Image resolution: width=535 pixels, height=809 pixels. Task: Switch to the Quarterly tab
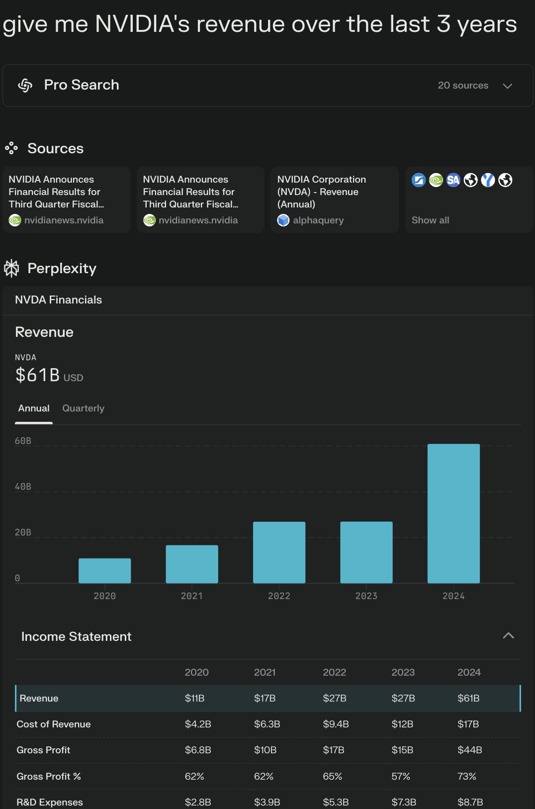83,408
